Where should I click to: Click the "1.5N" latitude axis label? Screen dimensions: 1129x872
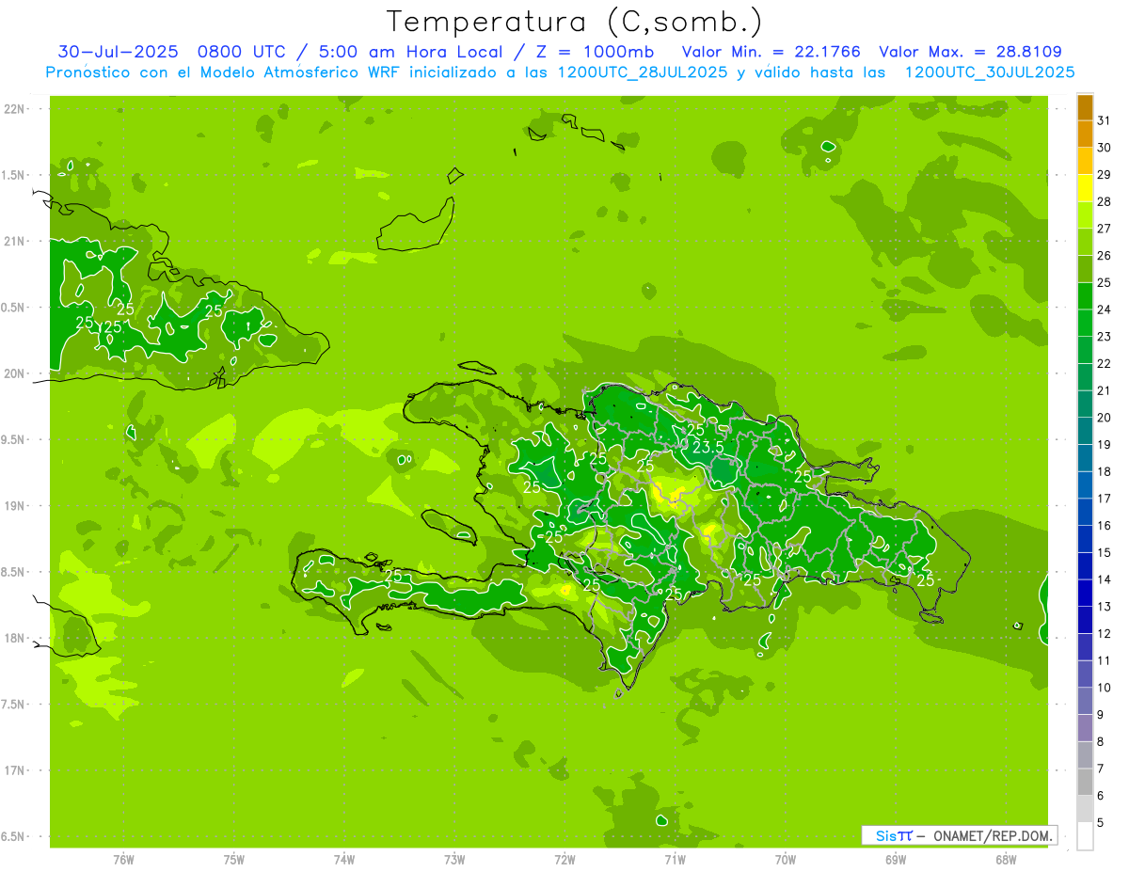[14, 175]
